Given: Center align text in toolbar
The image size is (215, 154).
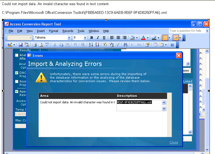Looking at the screenshot, I should 118,38.
